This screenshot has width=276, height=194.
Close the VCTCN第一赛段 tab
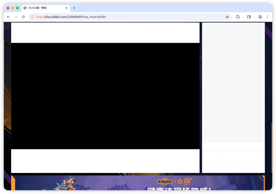point(66,8)
